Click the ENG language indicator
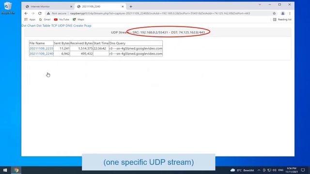 coord(281,170)
